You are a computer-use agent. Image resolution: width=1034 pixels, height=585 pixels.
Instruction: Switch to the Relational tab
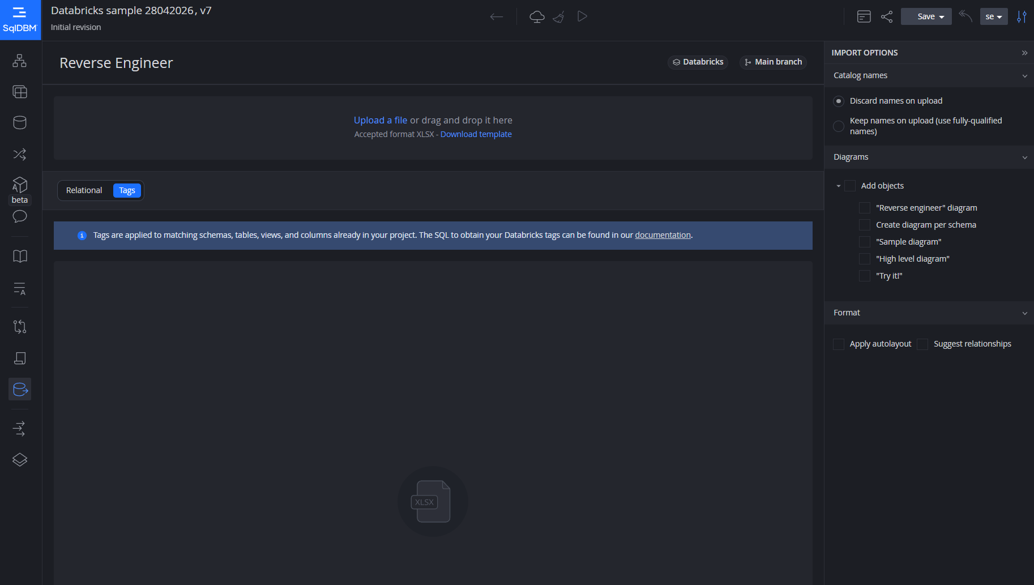pos(84,190)
